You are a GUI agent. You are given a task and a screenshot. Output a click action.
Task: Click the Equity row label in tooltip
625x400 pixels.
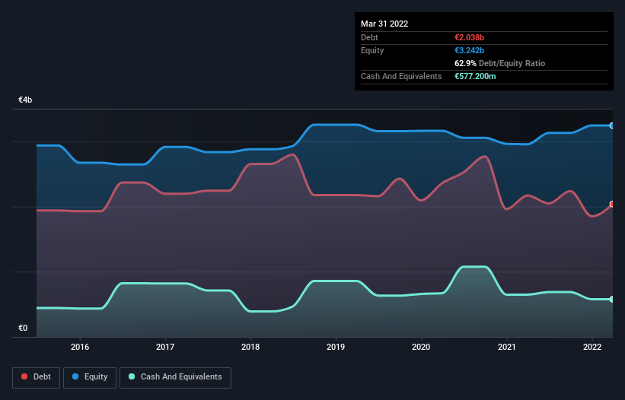372,50
